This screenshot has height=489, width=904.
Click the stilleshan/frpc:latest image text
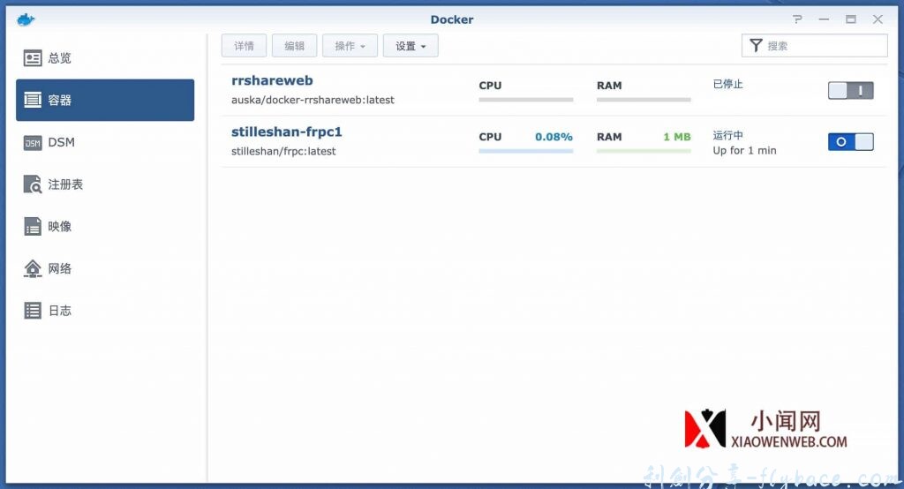pos(283,151)
